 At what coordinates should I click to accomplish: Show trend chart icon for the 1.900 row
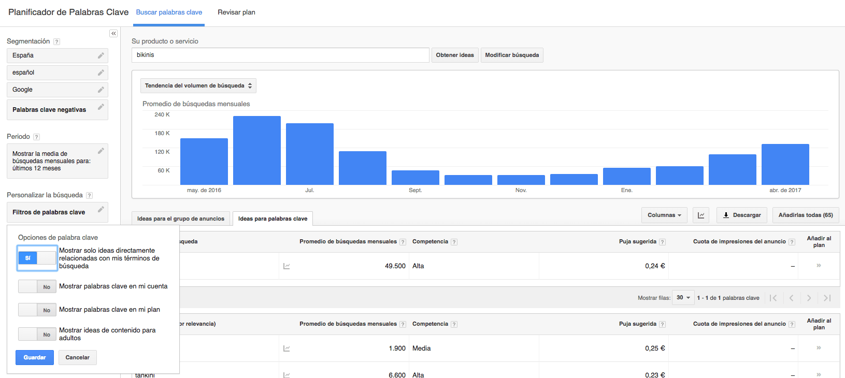pyautogui.click(x=287, y=348)
